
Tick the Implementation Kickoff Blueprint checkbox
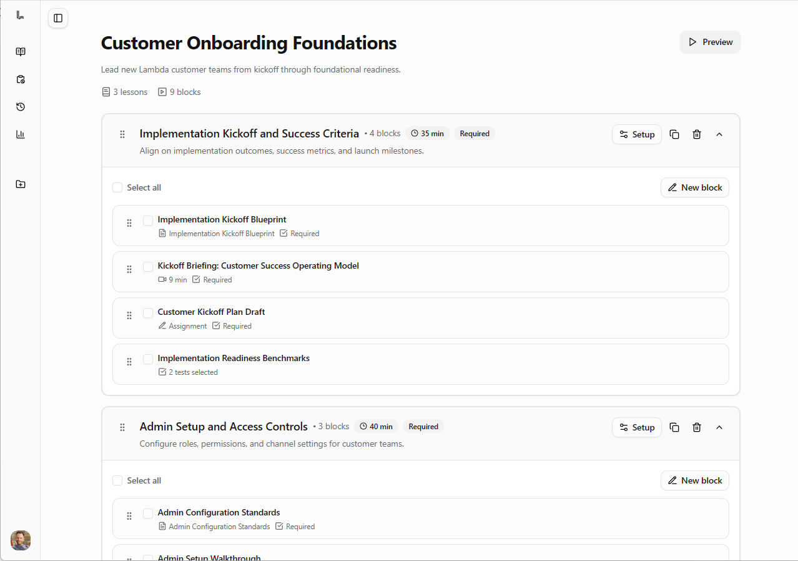point(148,221)
